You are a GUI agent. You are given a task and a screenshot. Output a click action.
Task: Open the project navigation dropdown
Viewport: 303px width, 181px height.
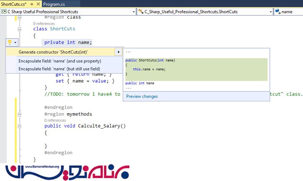133,12
